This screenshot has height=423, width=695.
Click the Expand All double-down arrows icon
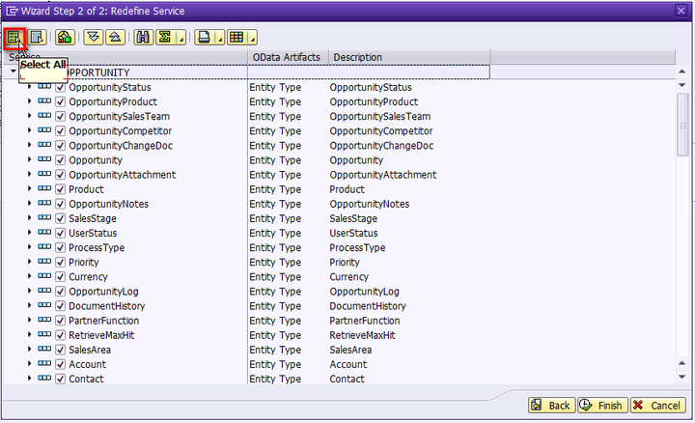tap(93, 38)
